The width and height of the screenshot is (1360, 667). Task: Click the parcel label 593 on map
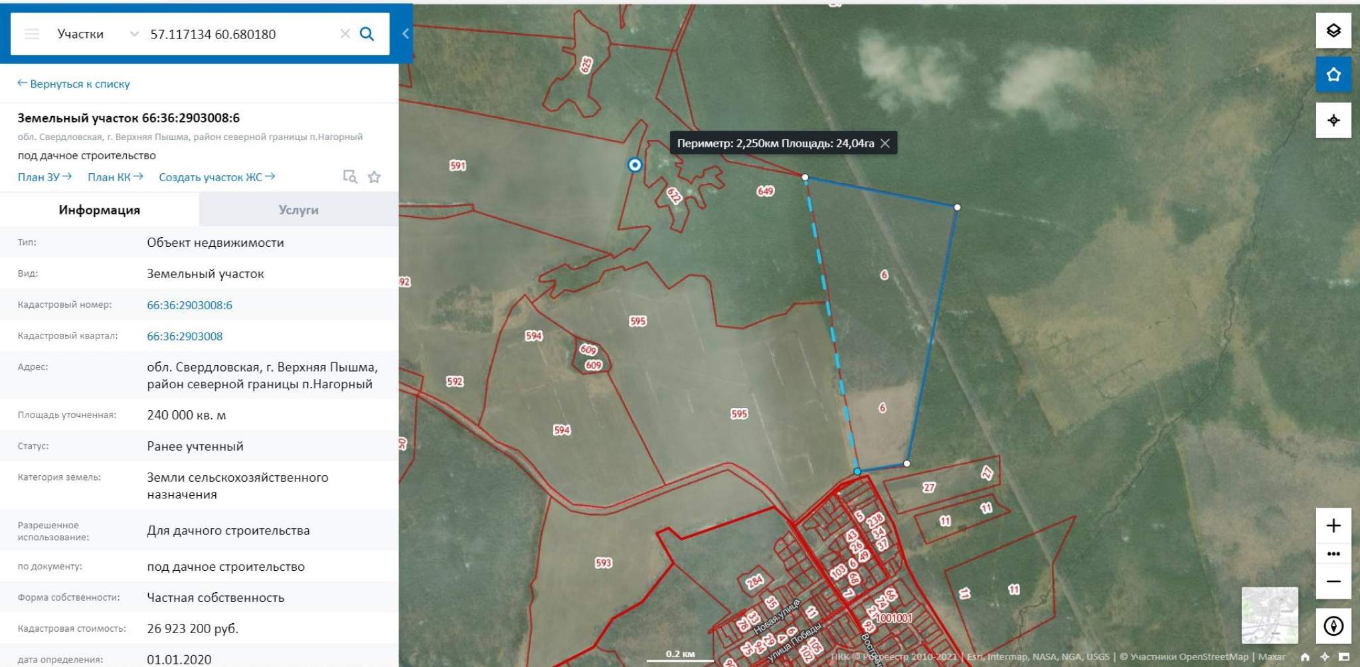pyautogui.click(x=603, y=563)
